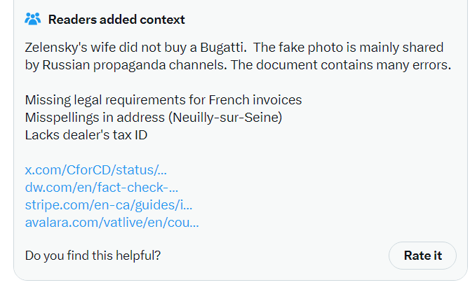Click the 'Rate it' button
This screenshot has width=470, height=285.
pos(422,256)
